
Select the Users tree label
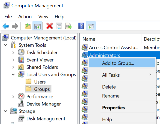click(x=40, y=82)
